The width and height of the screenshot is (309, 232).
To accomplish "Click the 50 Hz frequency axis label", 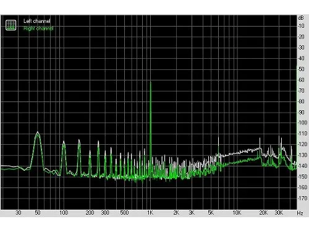I will (38, 213).
